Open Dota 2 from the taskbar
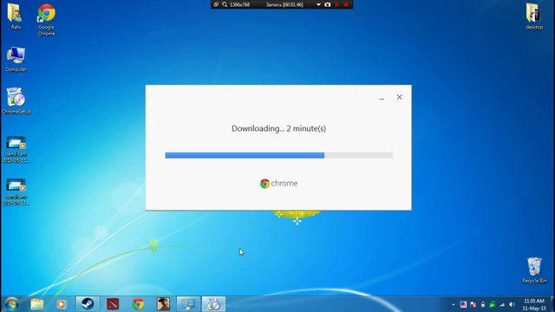The image size is (555, 312). coord(113,304)
